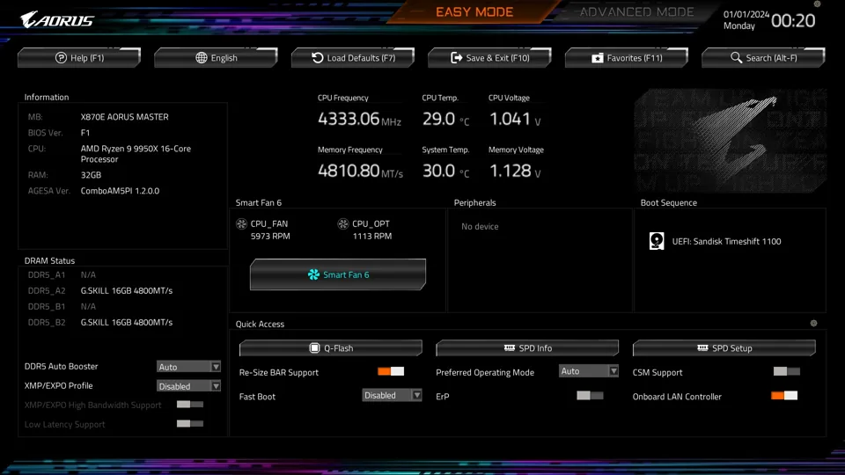This screenshot has height=475, width=845.
Task: Disable Onboard LAN Controller switch
Action: point(784,396)
